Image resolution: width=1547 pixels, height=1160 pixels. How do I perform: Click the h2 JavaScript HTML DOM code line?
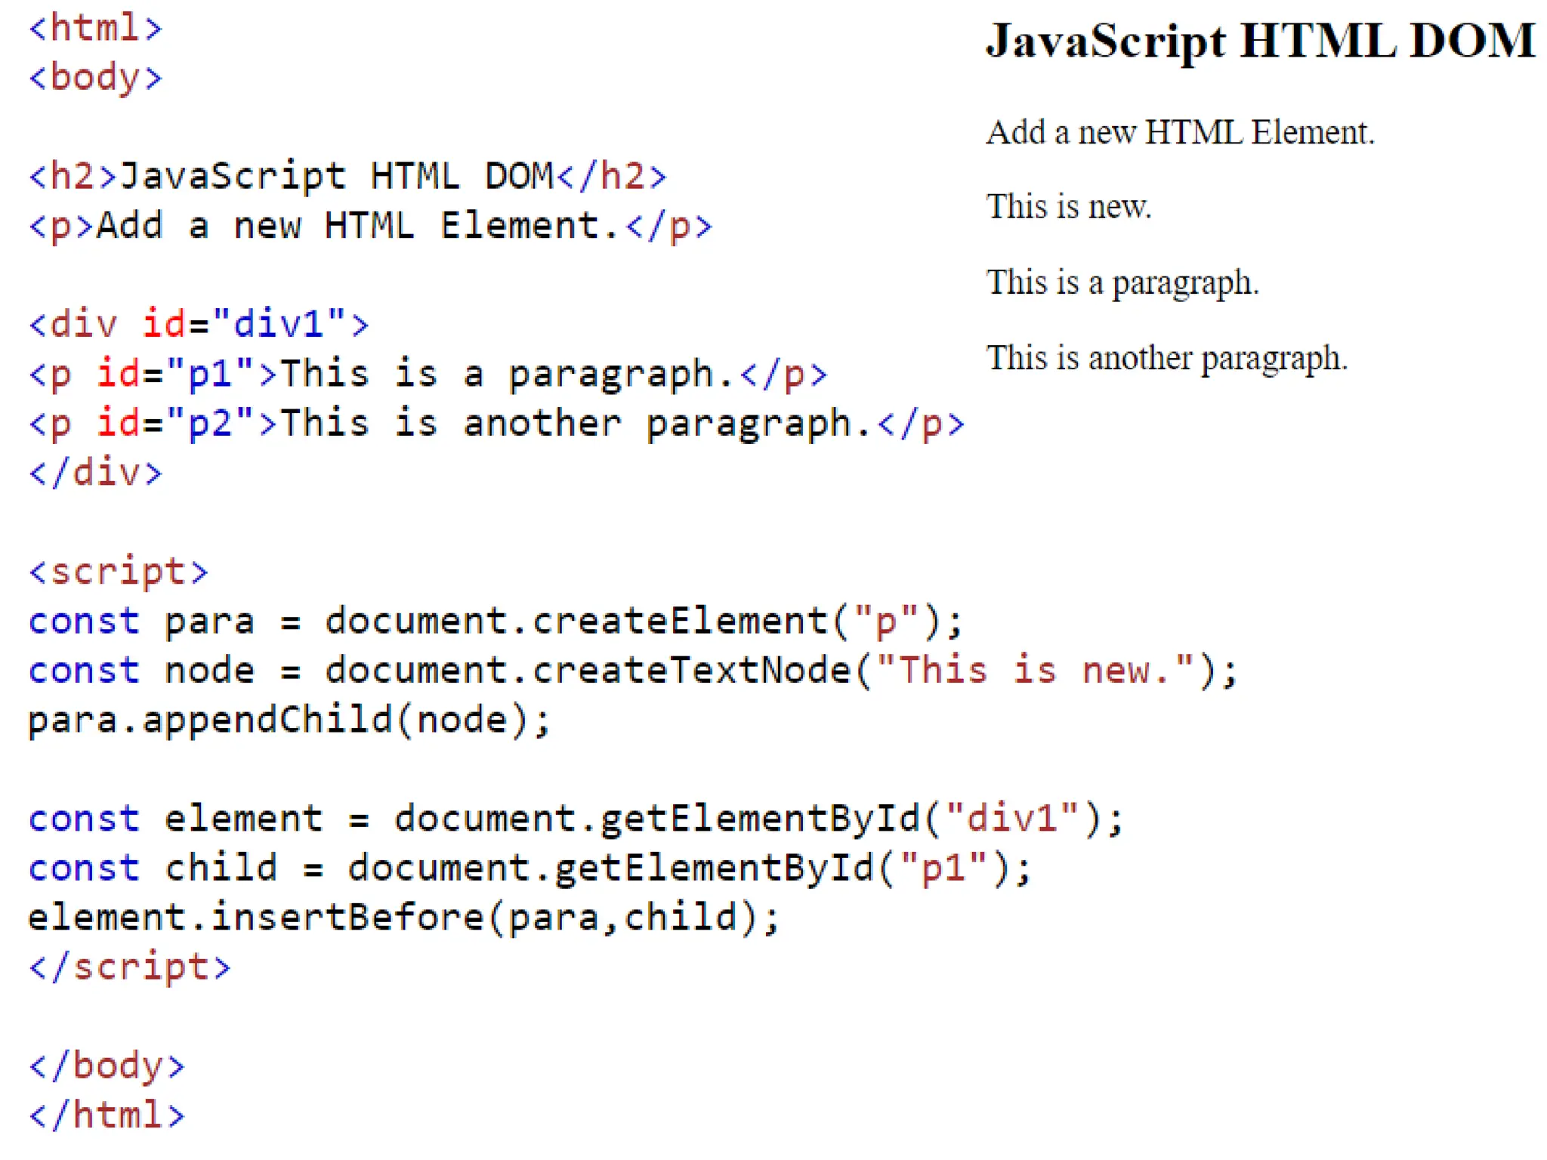[347, 176]
